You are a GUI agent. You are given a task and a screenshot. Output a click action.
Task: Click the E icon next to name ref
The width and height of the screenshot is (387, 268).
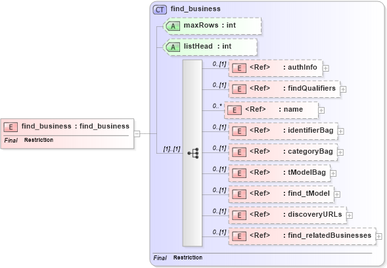coord(235,110)
